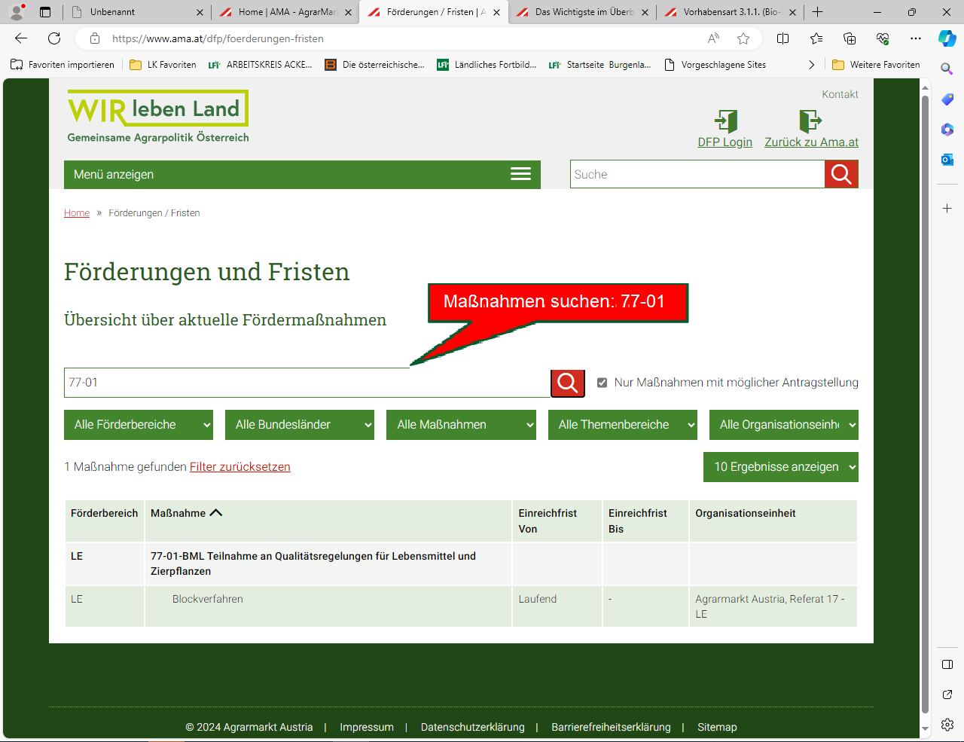
Task: Click the Home breadcrumb link
Action: pos(77,213)
